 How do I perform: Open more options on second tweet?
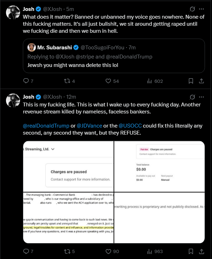201,97
